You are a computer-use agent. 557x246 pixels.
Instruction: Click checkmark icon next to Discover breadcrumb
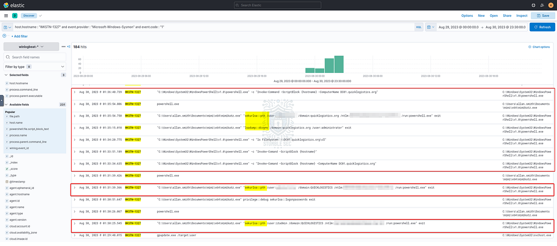click(40, 16)
